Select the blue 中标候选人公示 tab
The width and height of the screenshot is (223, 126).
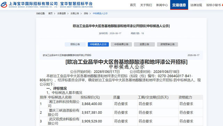98,44
